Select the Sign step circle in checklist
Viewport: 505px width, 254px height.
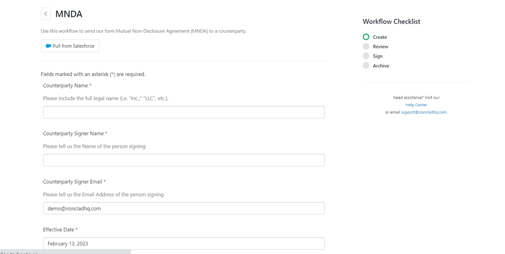tap(366, 56)
